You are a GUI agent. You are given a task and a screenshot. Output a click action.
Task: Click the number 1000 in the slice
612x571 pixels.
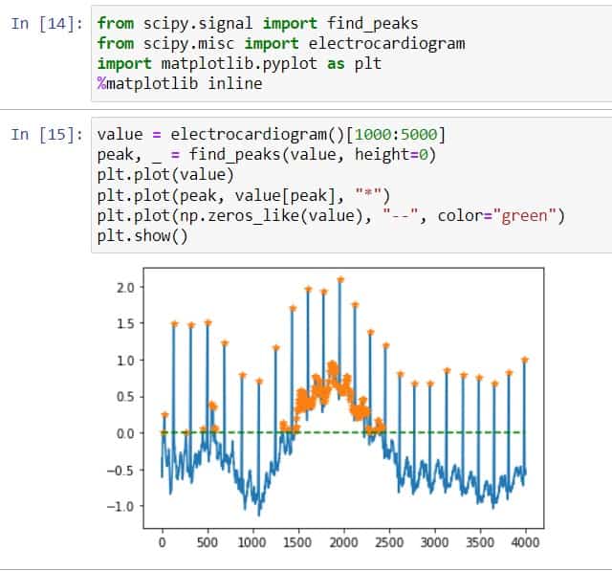click(x=372, y=135)
